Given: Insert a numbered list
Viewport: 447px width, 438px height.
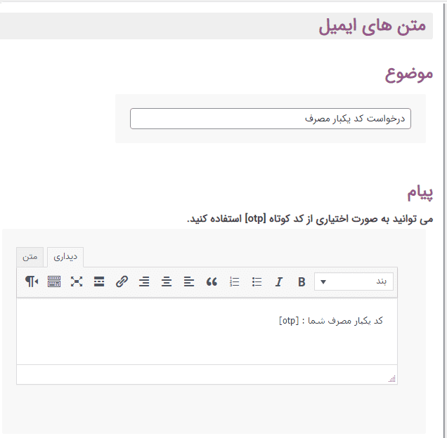Looking at the screenshot, I should click(x=234, y=282).
